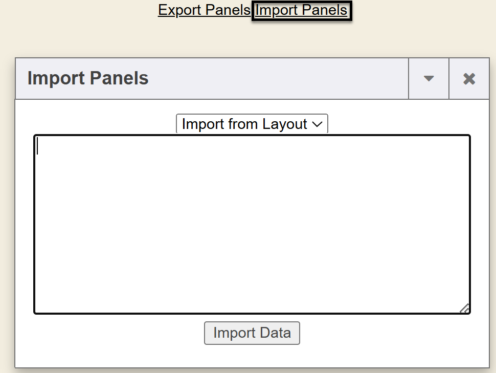This screenshot has width=496, height=373.
Task: Place the cursor in the large empty text box
Action: click(x=252, y=224)
